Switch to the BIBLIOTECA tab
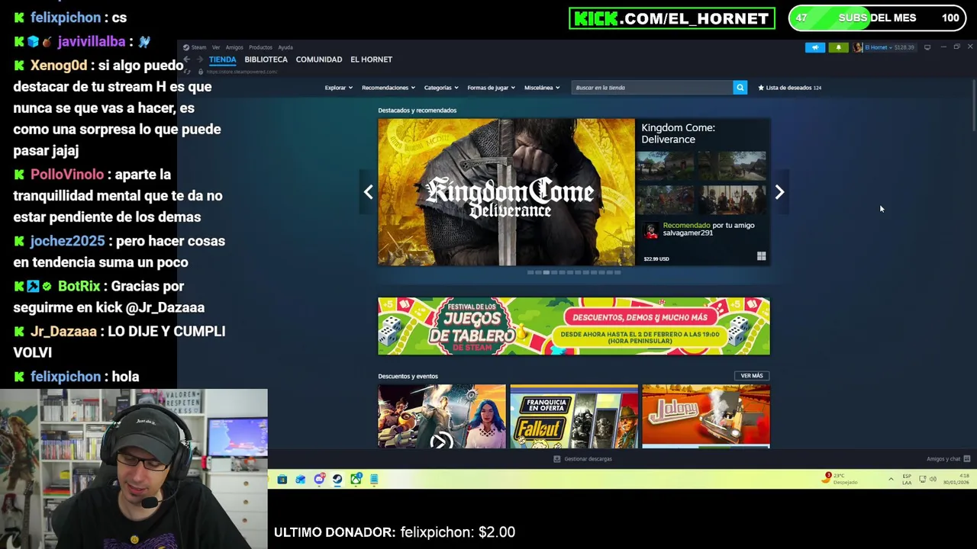Image resolution: width=977 pixels, height=549 pixels. pyautogui.click(x=266, y=59)
